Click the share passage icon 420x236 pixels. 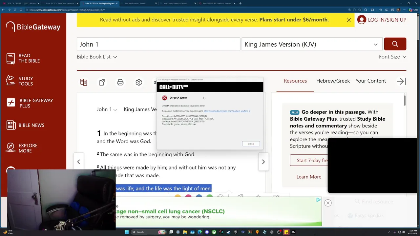click(x=102, y=82)
